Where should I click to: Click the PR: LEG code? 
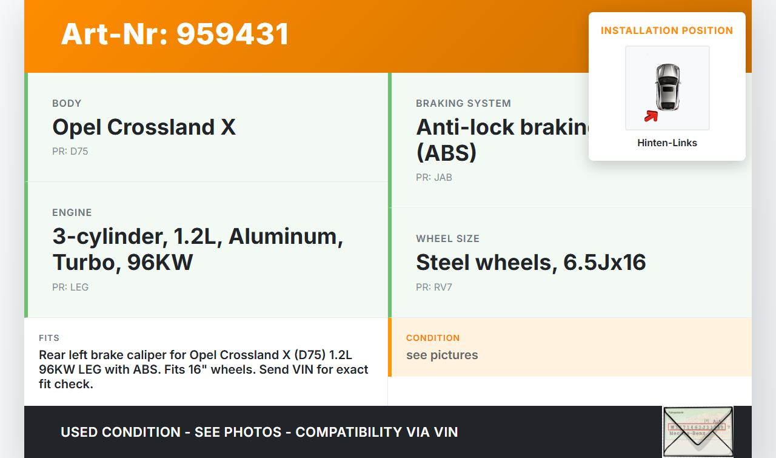pos(70,287)
